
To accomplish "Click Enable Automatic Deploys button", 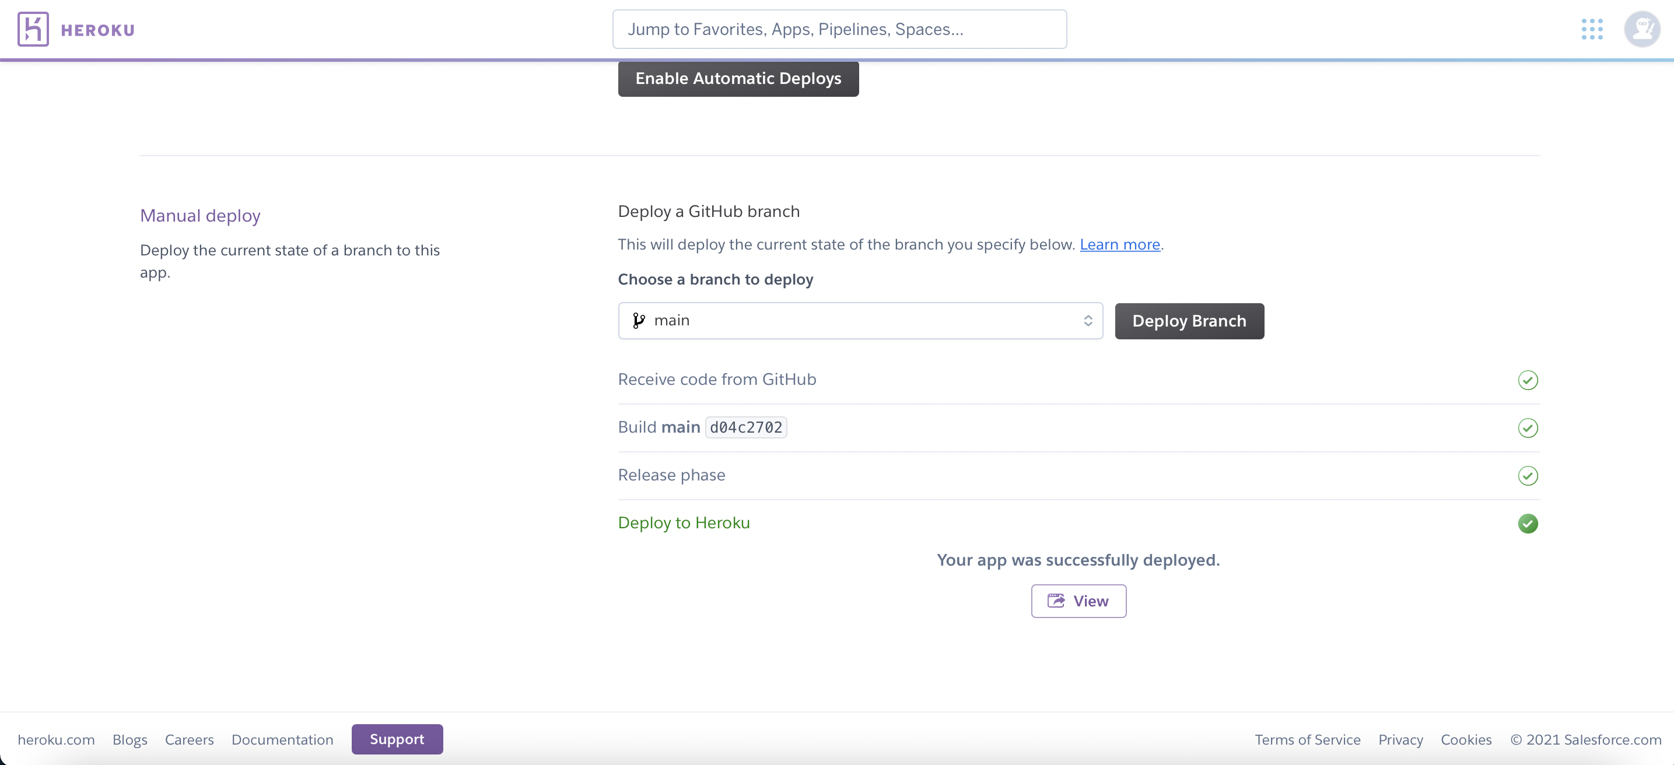I will 738,79.
